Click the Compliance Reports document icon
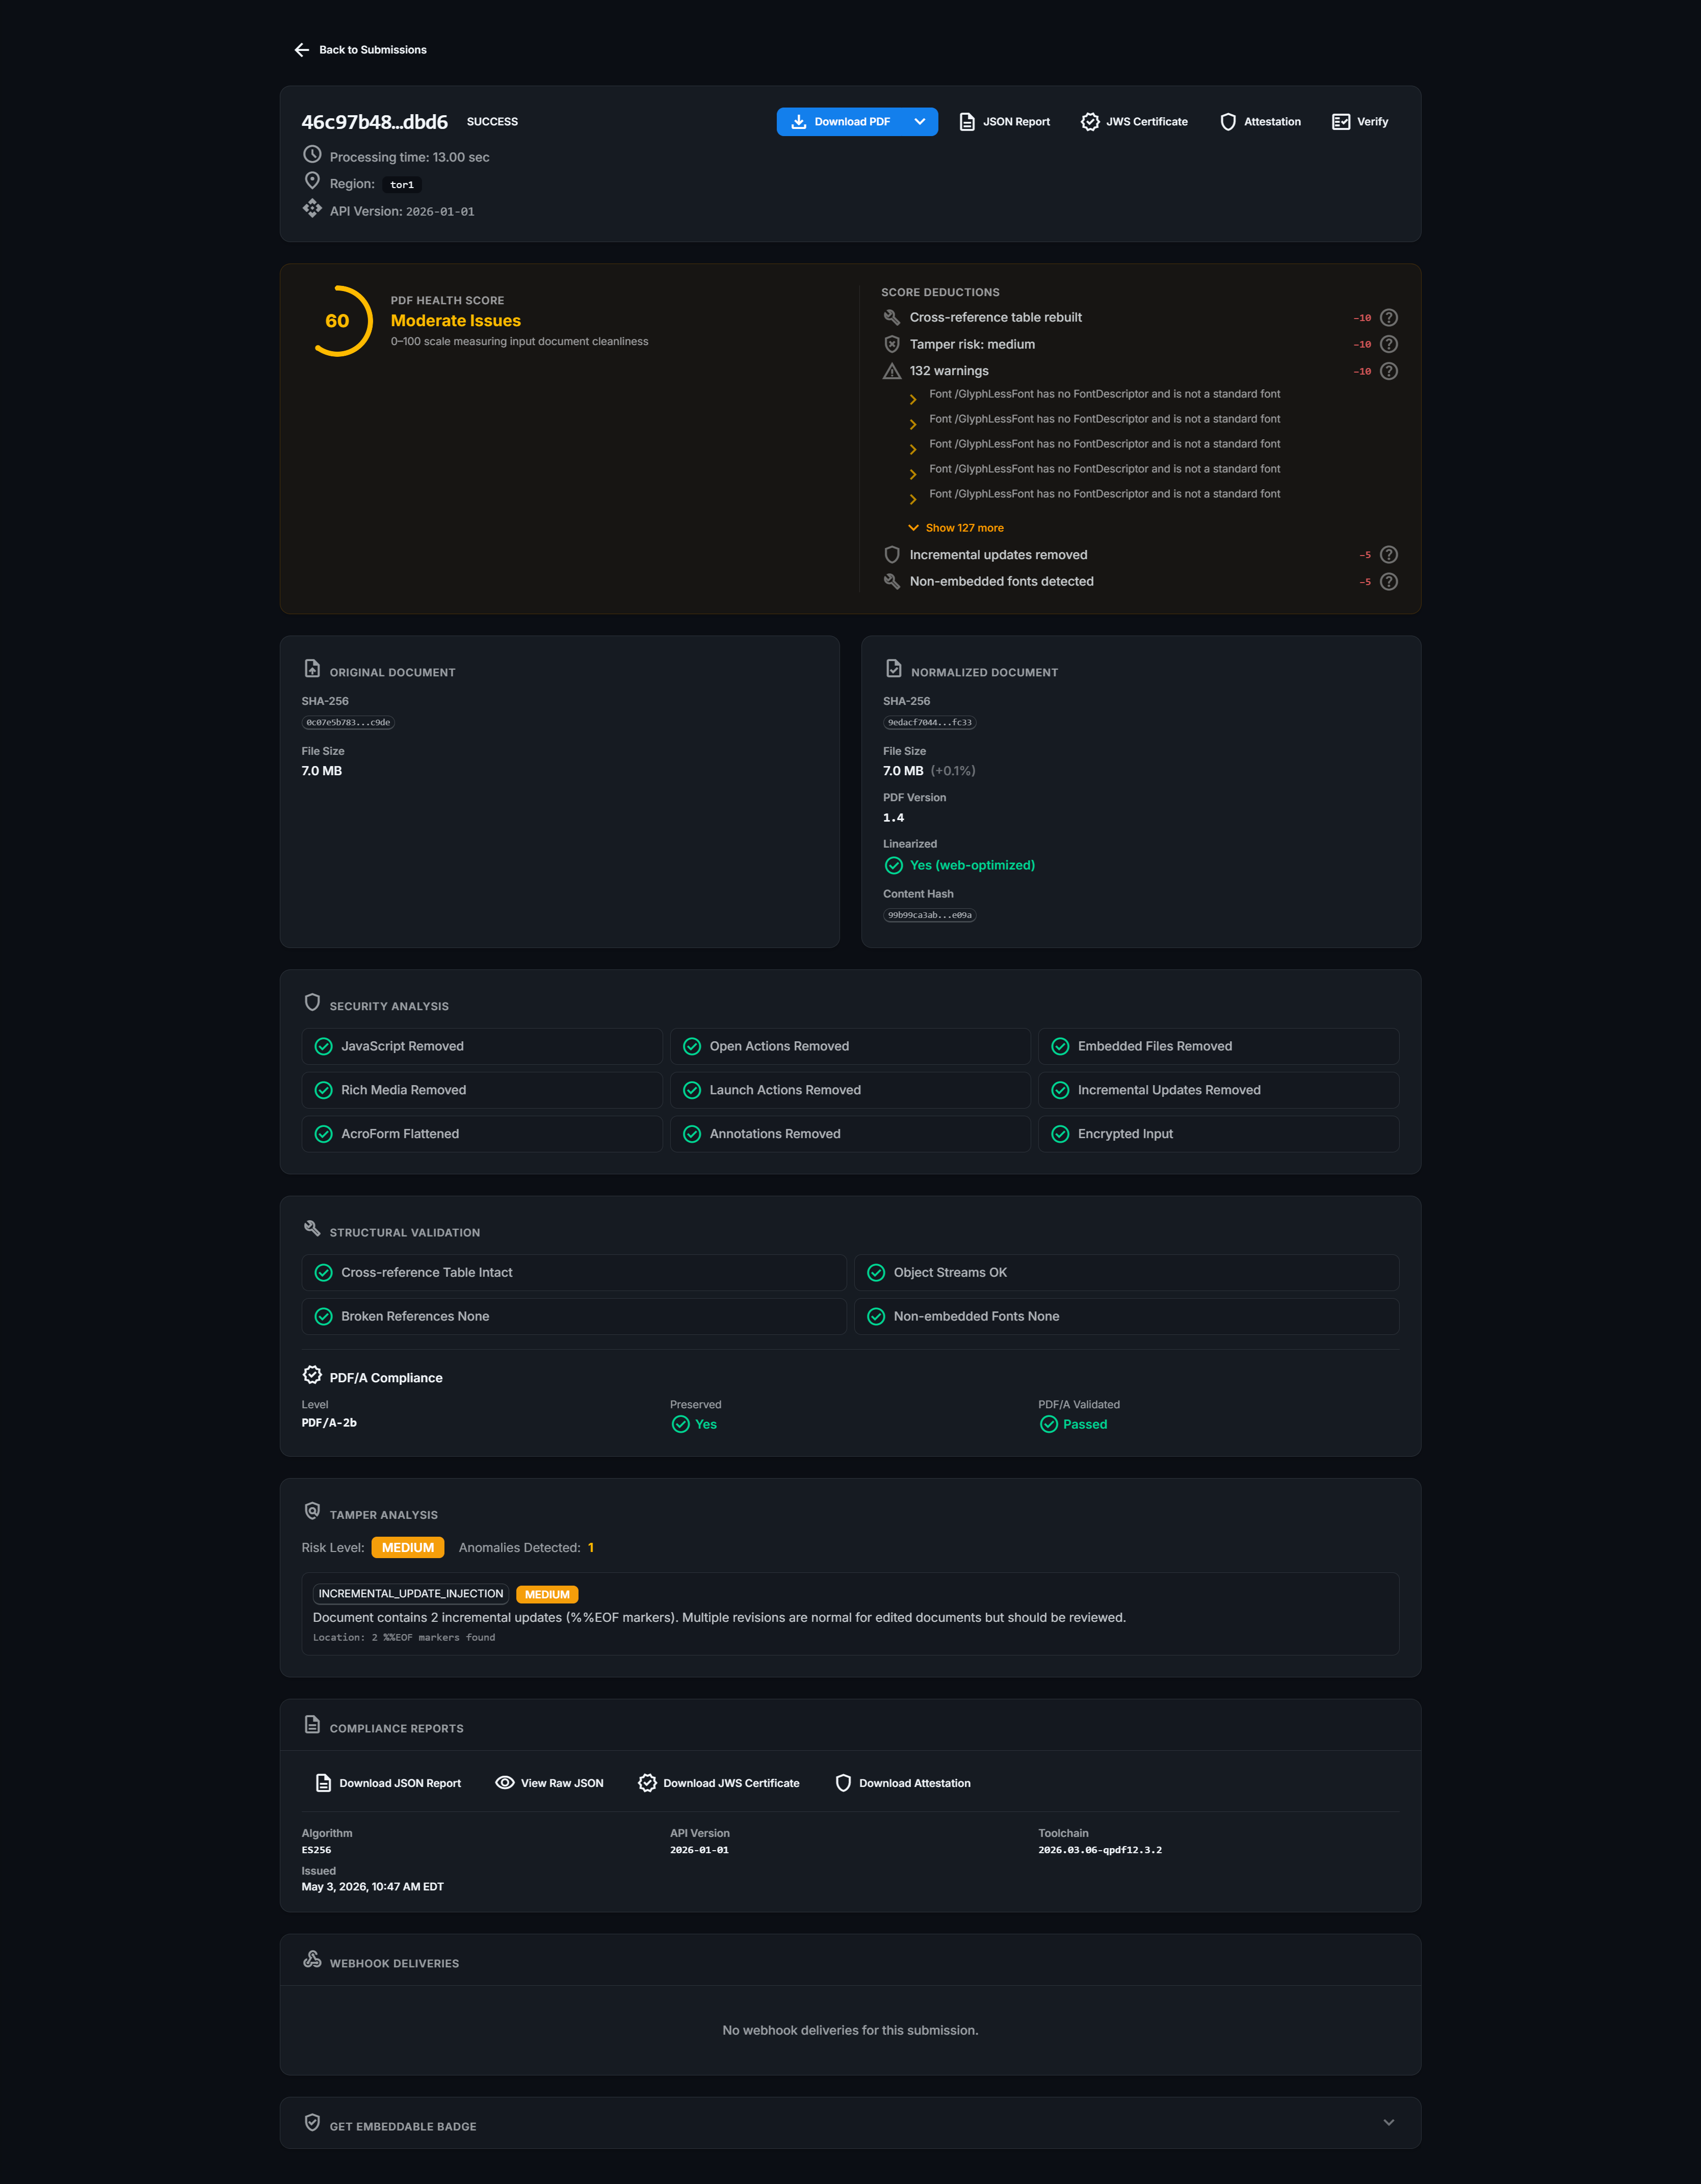Viewport: 1701px width, 2184px height. [312, 1725]
